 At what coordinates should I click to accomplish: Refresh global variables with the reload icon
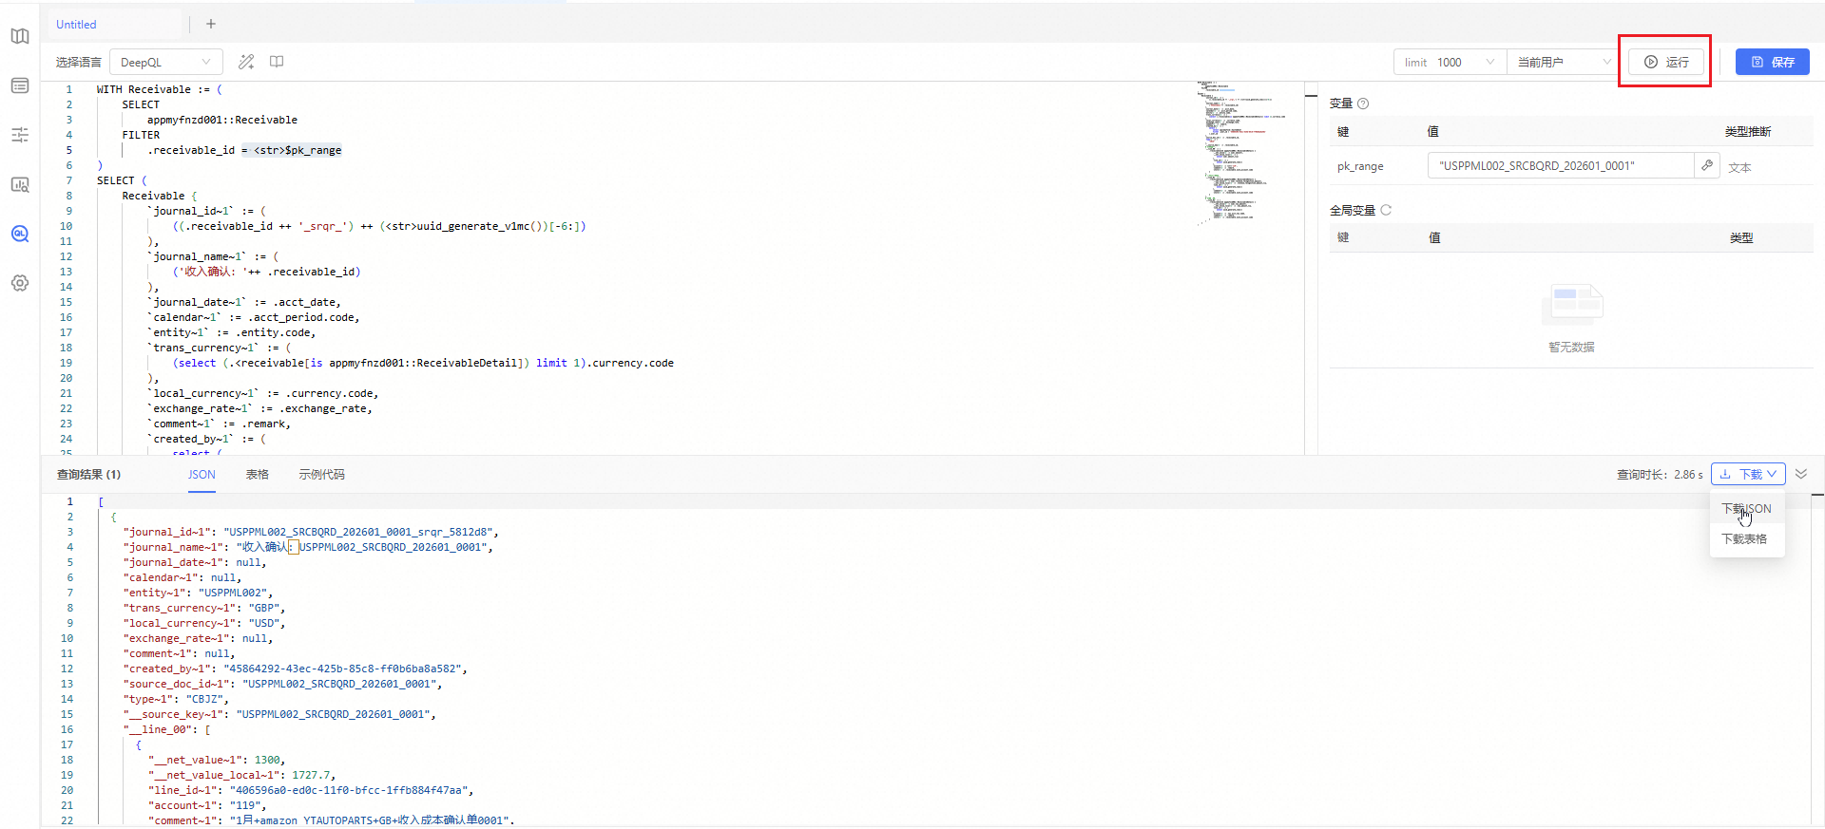tap(1386, 210)
